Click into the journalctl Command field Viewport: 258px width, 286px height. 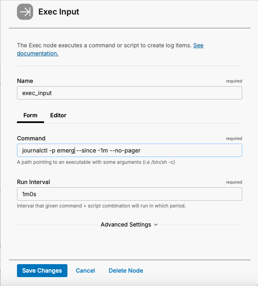[129, 150]
